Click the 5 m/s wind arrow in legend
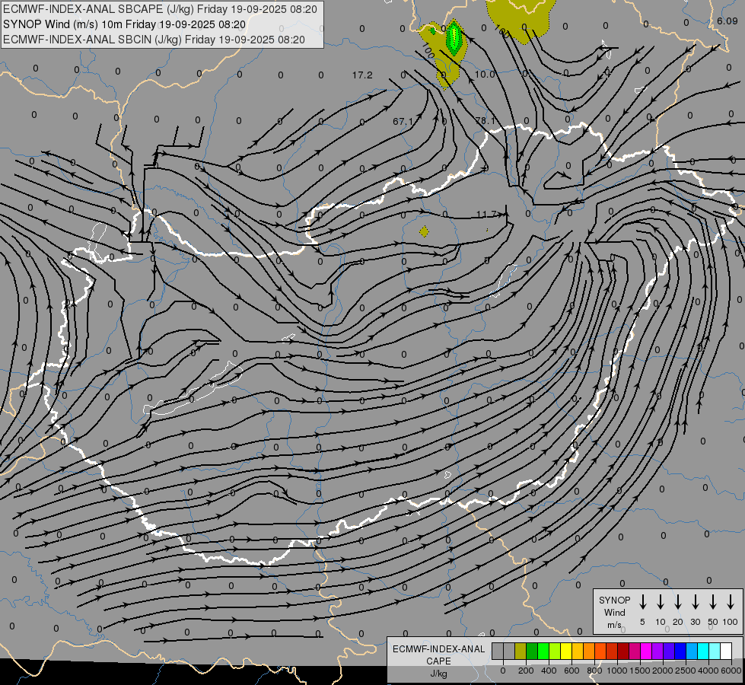The width and height of the screenshot is (745, 685). coord(642,602)
